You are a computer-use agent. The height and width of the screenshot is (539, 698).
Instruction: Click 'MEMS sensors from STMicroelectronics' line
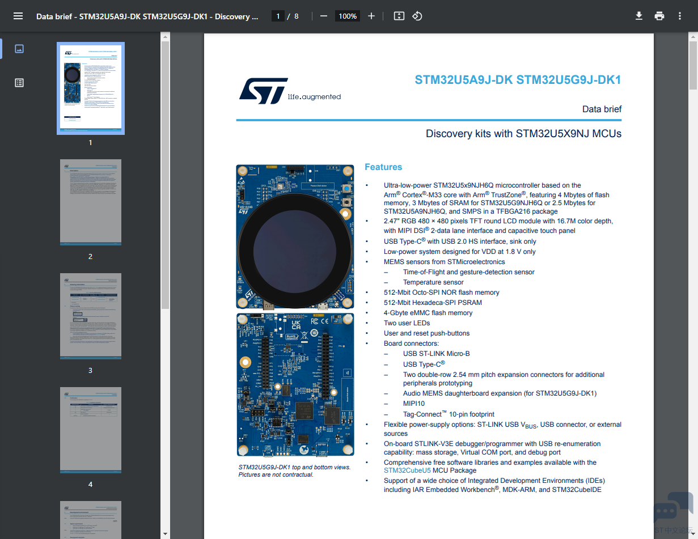point(444,262)
